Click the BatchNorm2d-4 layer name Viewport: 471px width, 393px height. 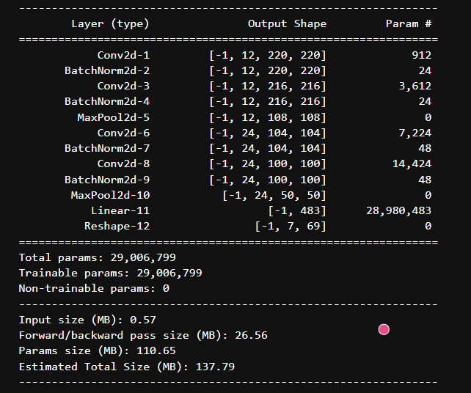click(107, 101)
